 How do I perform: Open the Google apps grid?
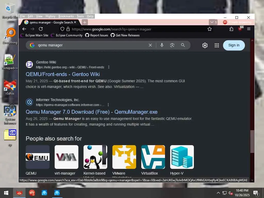click(217, 45)
